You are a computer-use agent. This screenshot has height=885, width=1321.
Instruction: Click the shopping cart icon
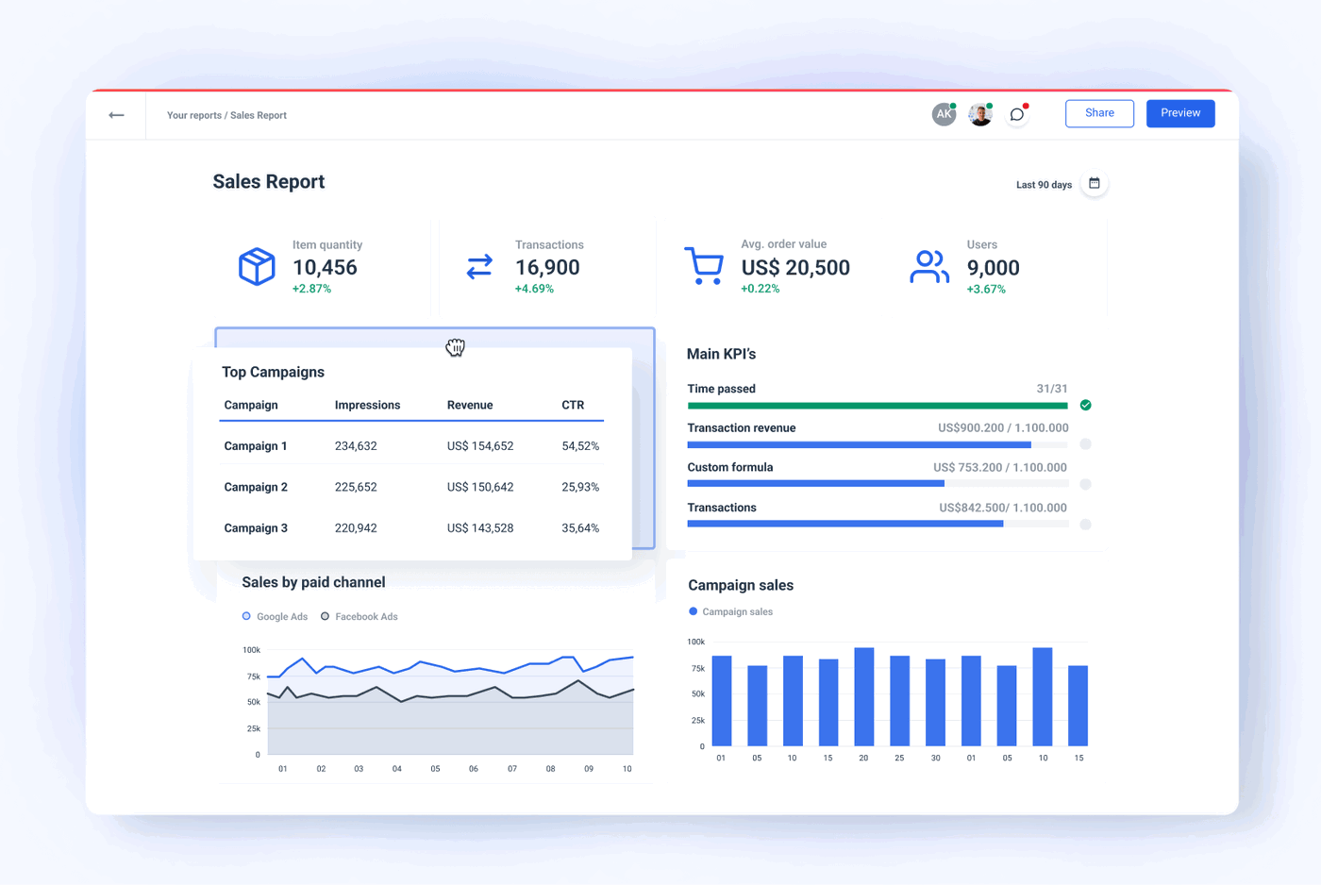(703, 266)
